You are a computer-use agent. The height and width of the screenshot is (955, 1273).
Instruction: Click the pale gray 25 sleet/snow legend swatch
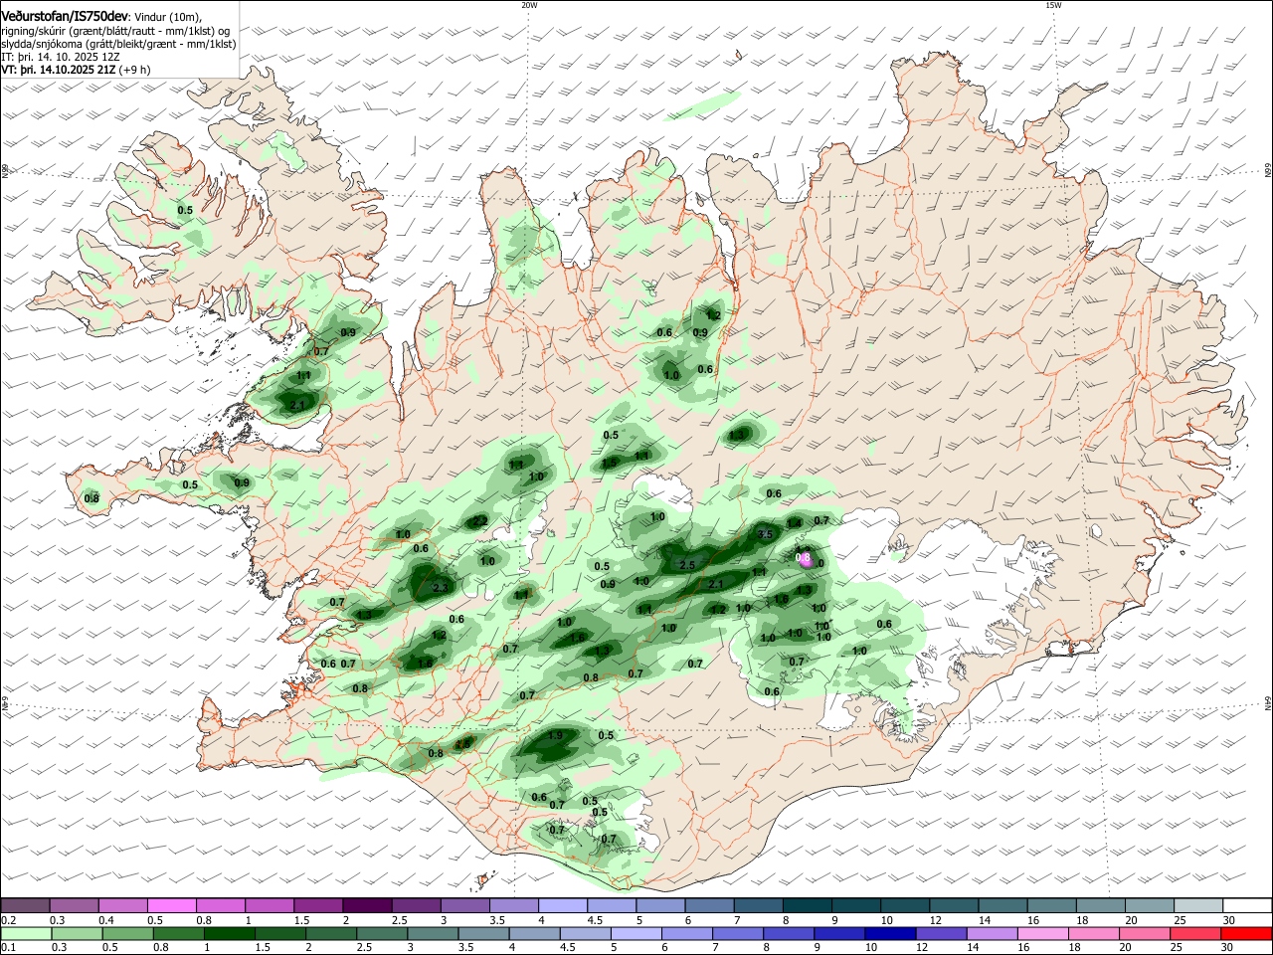(1198, 905)
